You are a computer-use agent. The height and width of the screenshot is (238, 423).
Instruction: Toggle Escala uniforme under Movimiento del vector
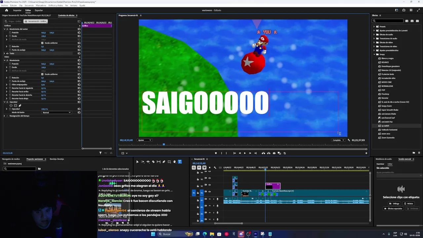[x=42, y=43]
